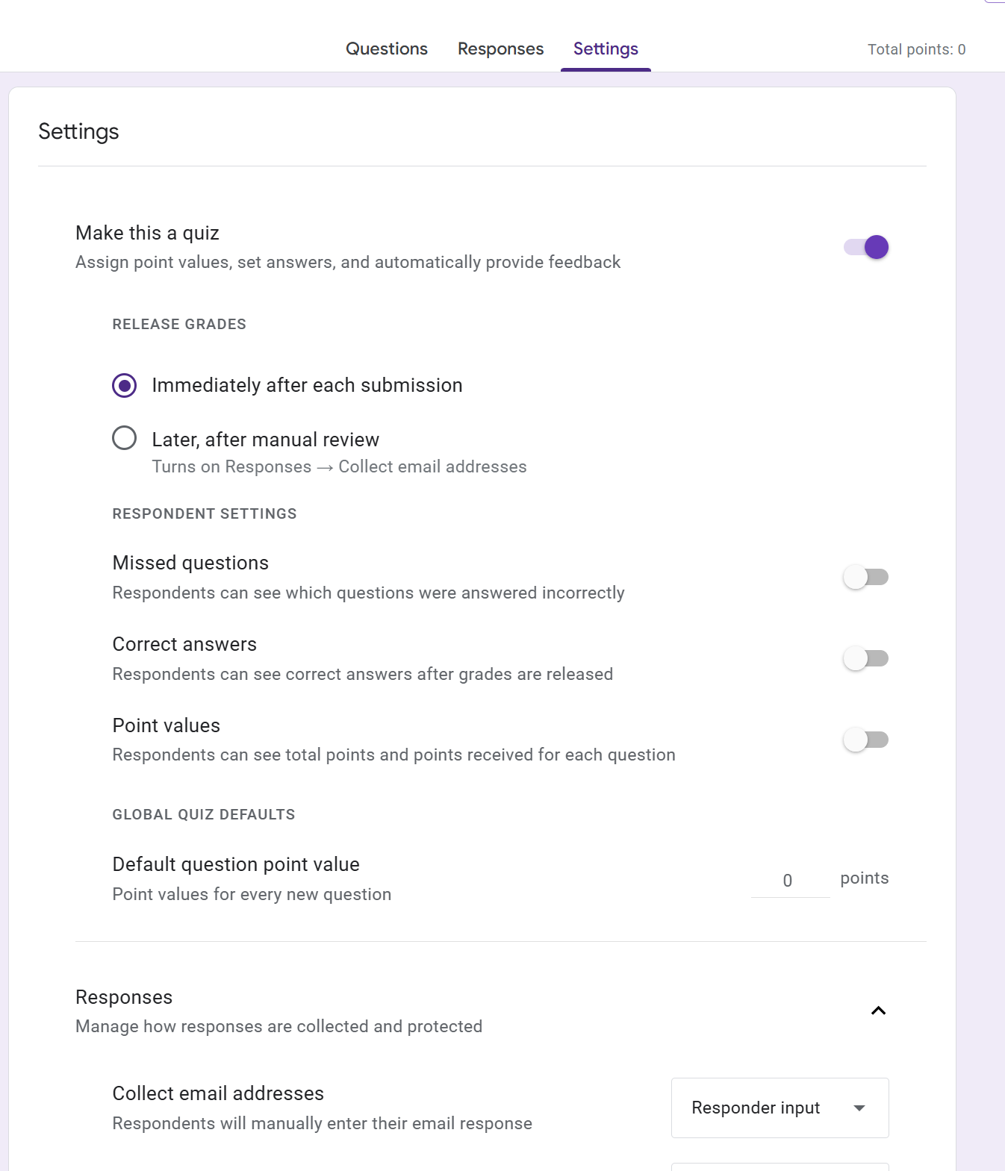Open the Responses tab at top
The width and height of the screenshot is (1005, 1171).
pyautogui.click(x=500, y=49)
